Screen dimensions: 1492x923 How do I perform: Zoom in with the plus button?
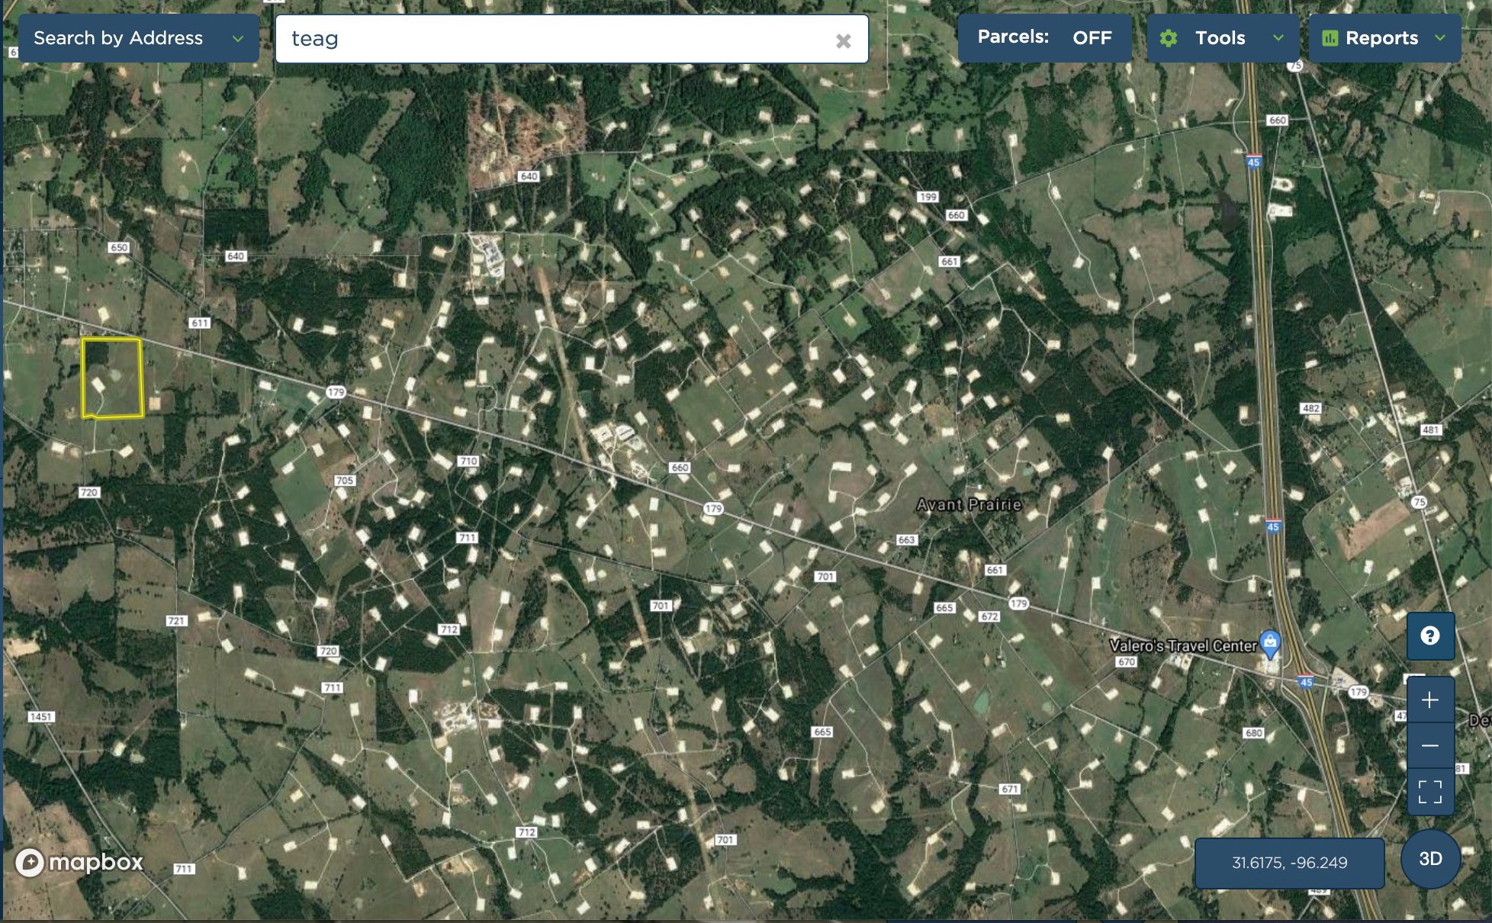click(1430, 700)
